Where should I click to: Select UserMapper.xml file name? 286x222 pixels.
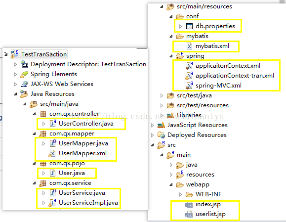point(82,153)
